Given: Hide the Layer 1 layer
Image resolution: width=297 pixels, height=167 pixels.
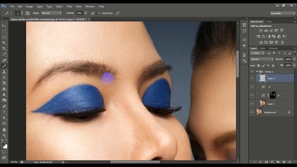Looking at the screenshot, I should pyautogui.click(x=252, y=104).
